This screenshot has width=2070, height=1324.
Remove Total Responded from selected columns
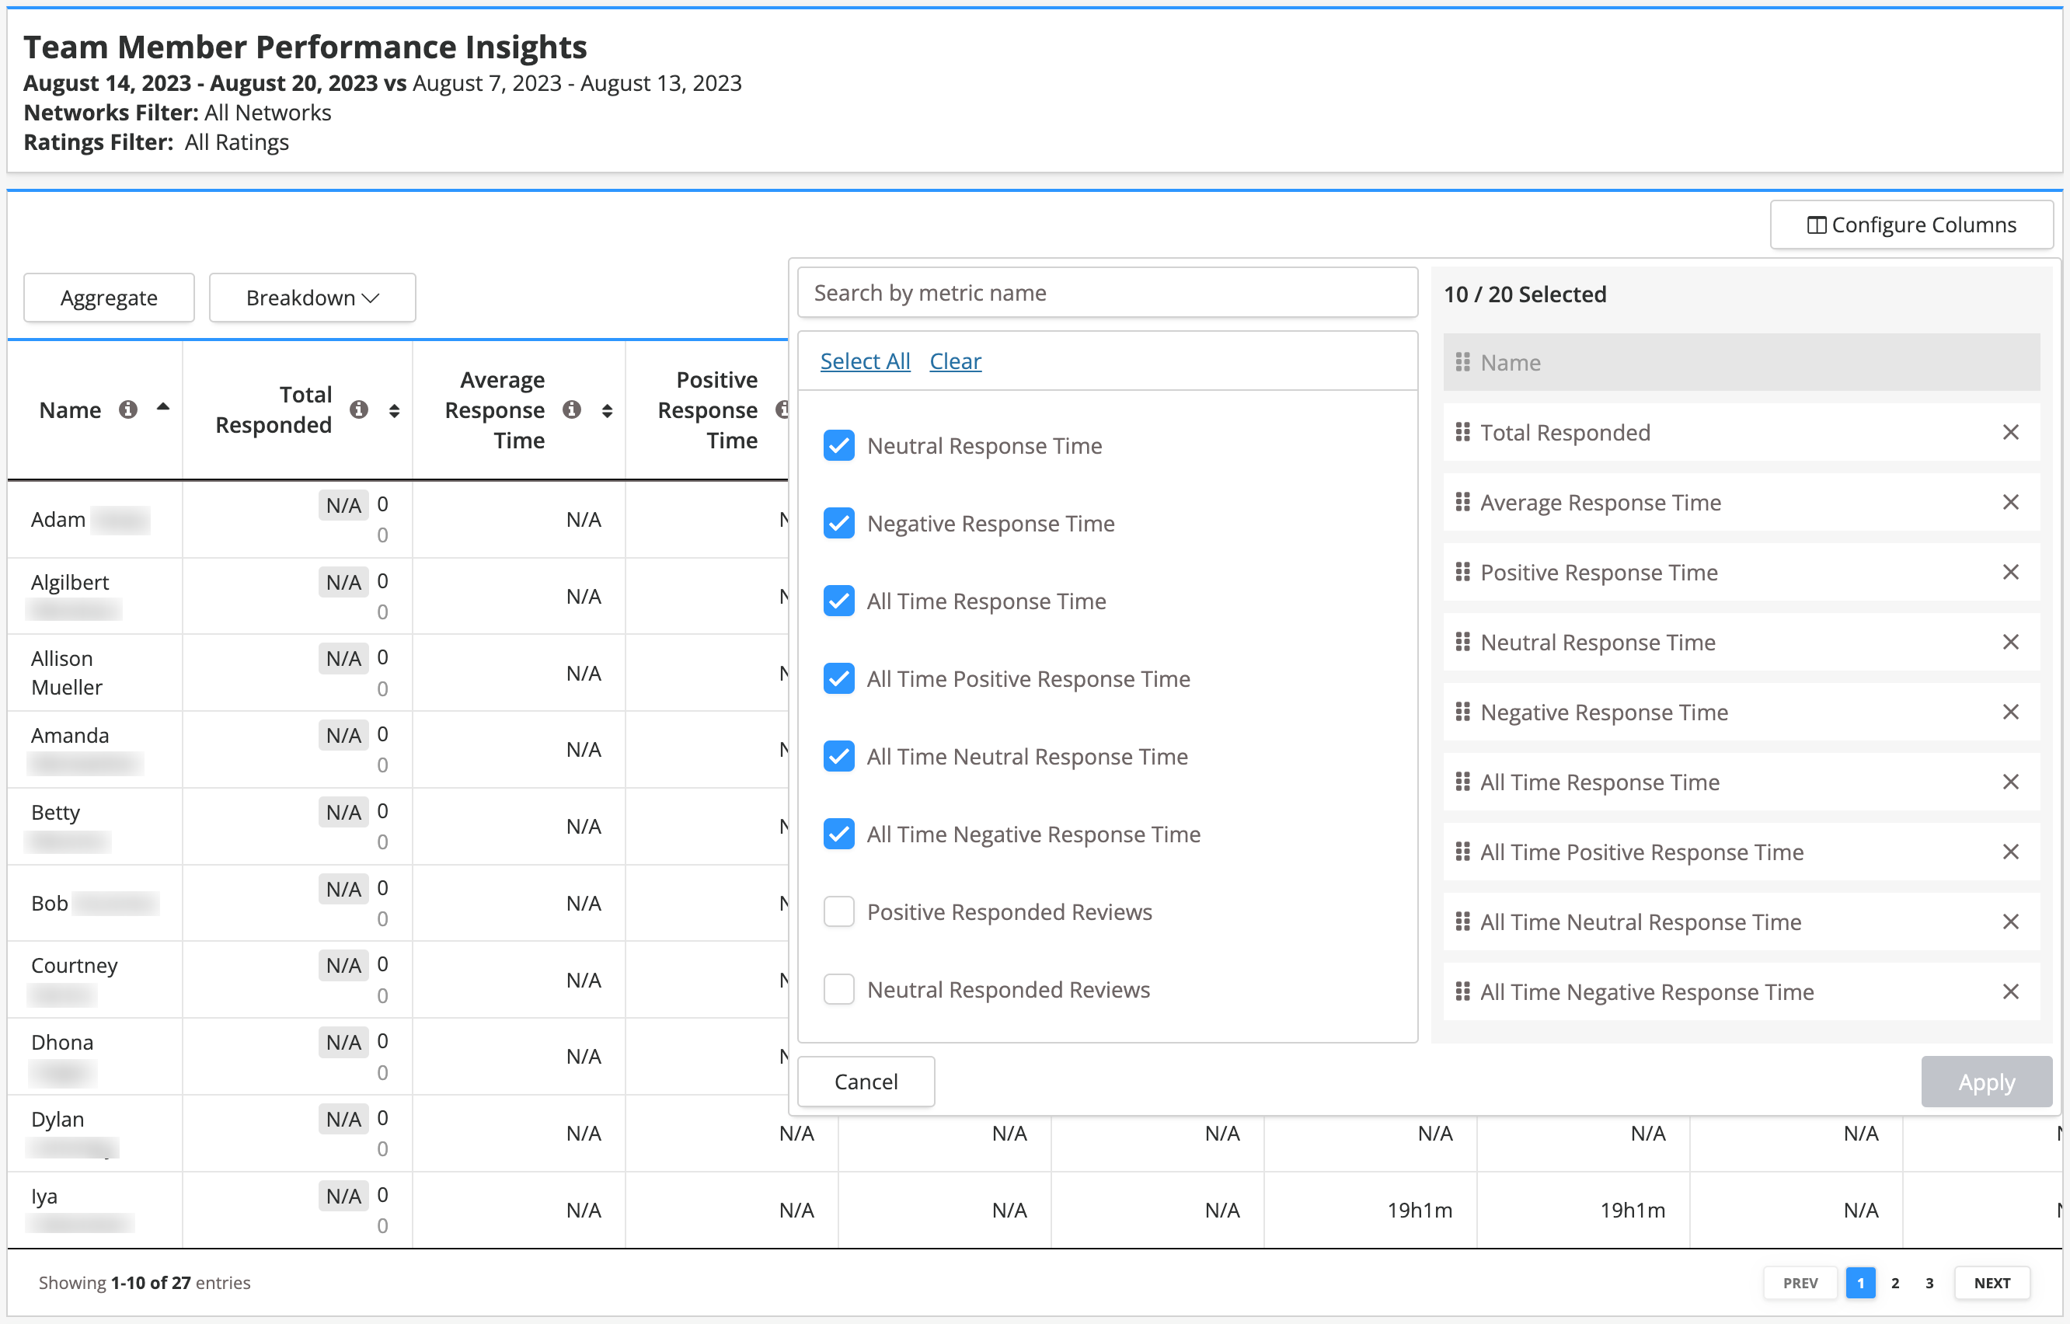pos(2010,433)
